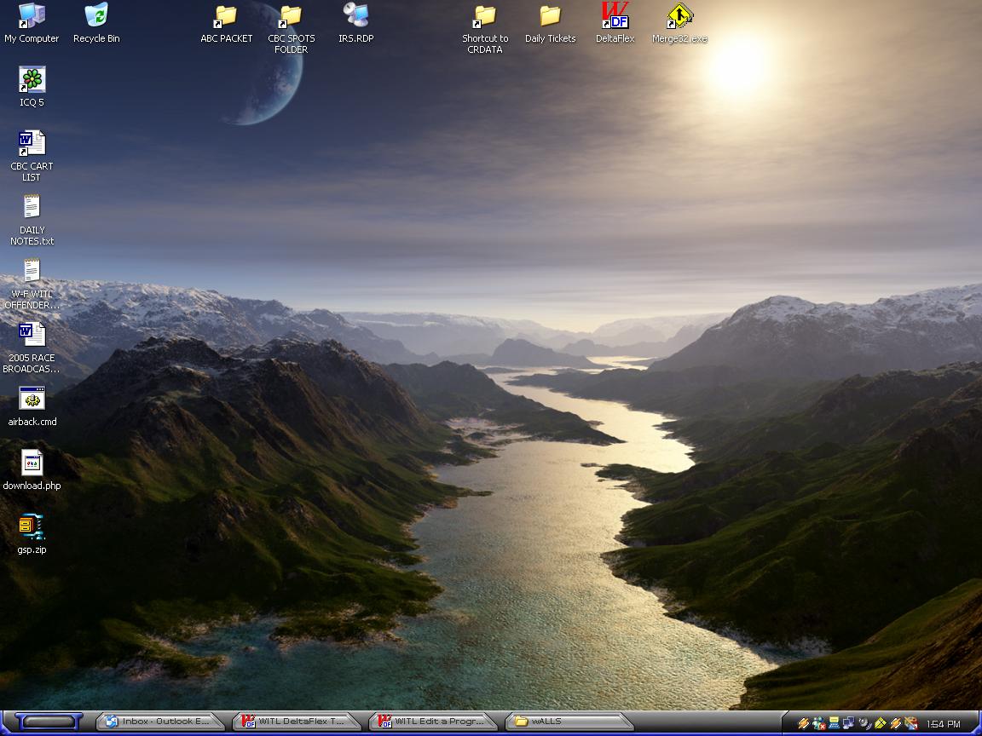Screen dimensions: 982x736
Task: Select the Merge32.exe shortcut icon
Action: pos(679,16)
